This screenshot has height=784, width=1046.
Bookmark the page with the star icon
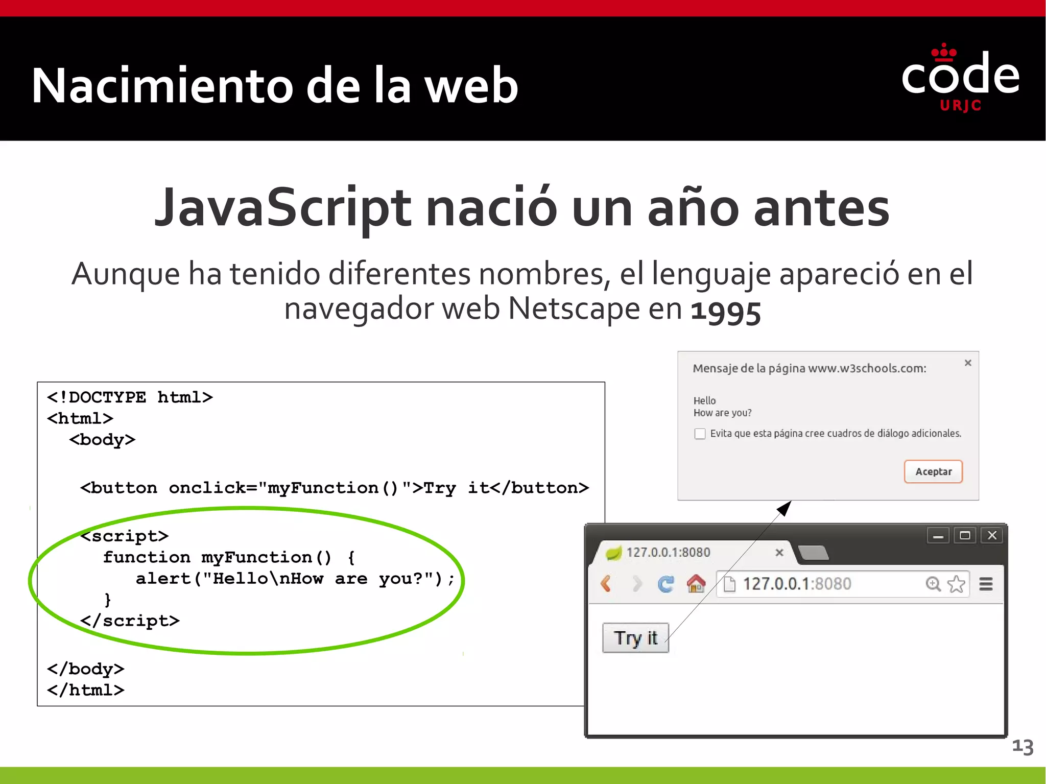[x=956, y=584]
